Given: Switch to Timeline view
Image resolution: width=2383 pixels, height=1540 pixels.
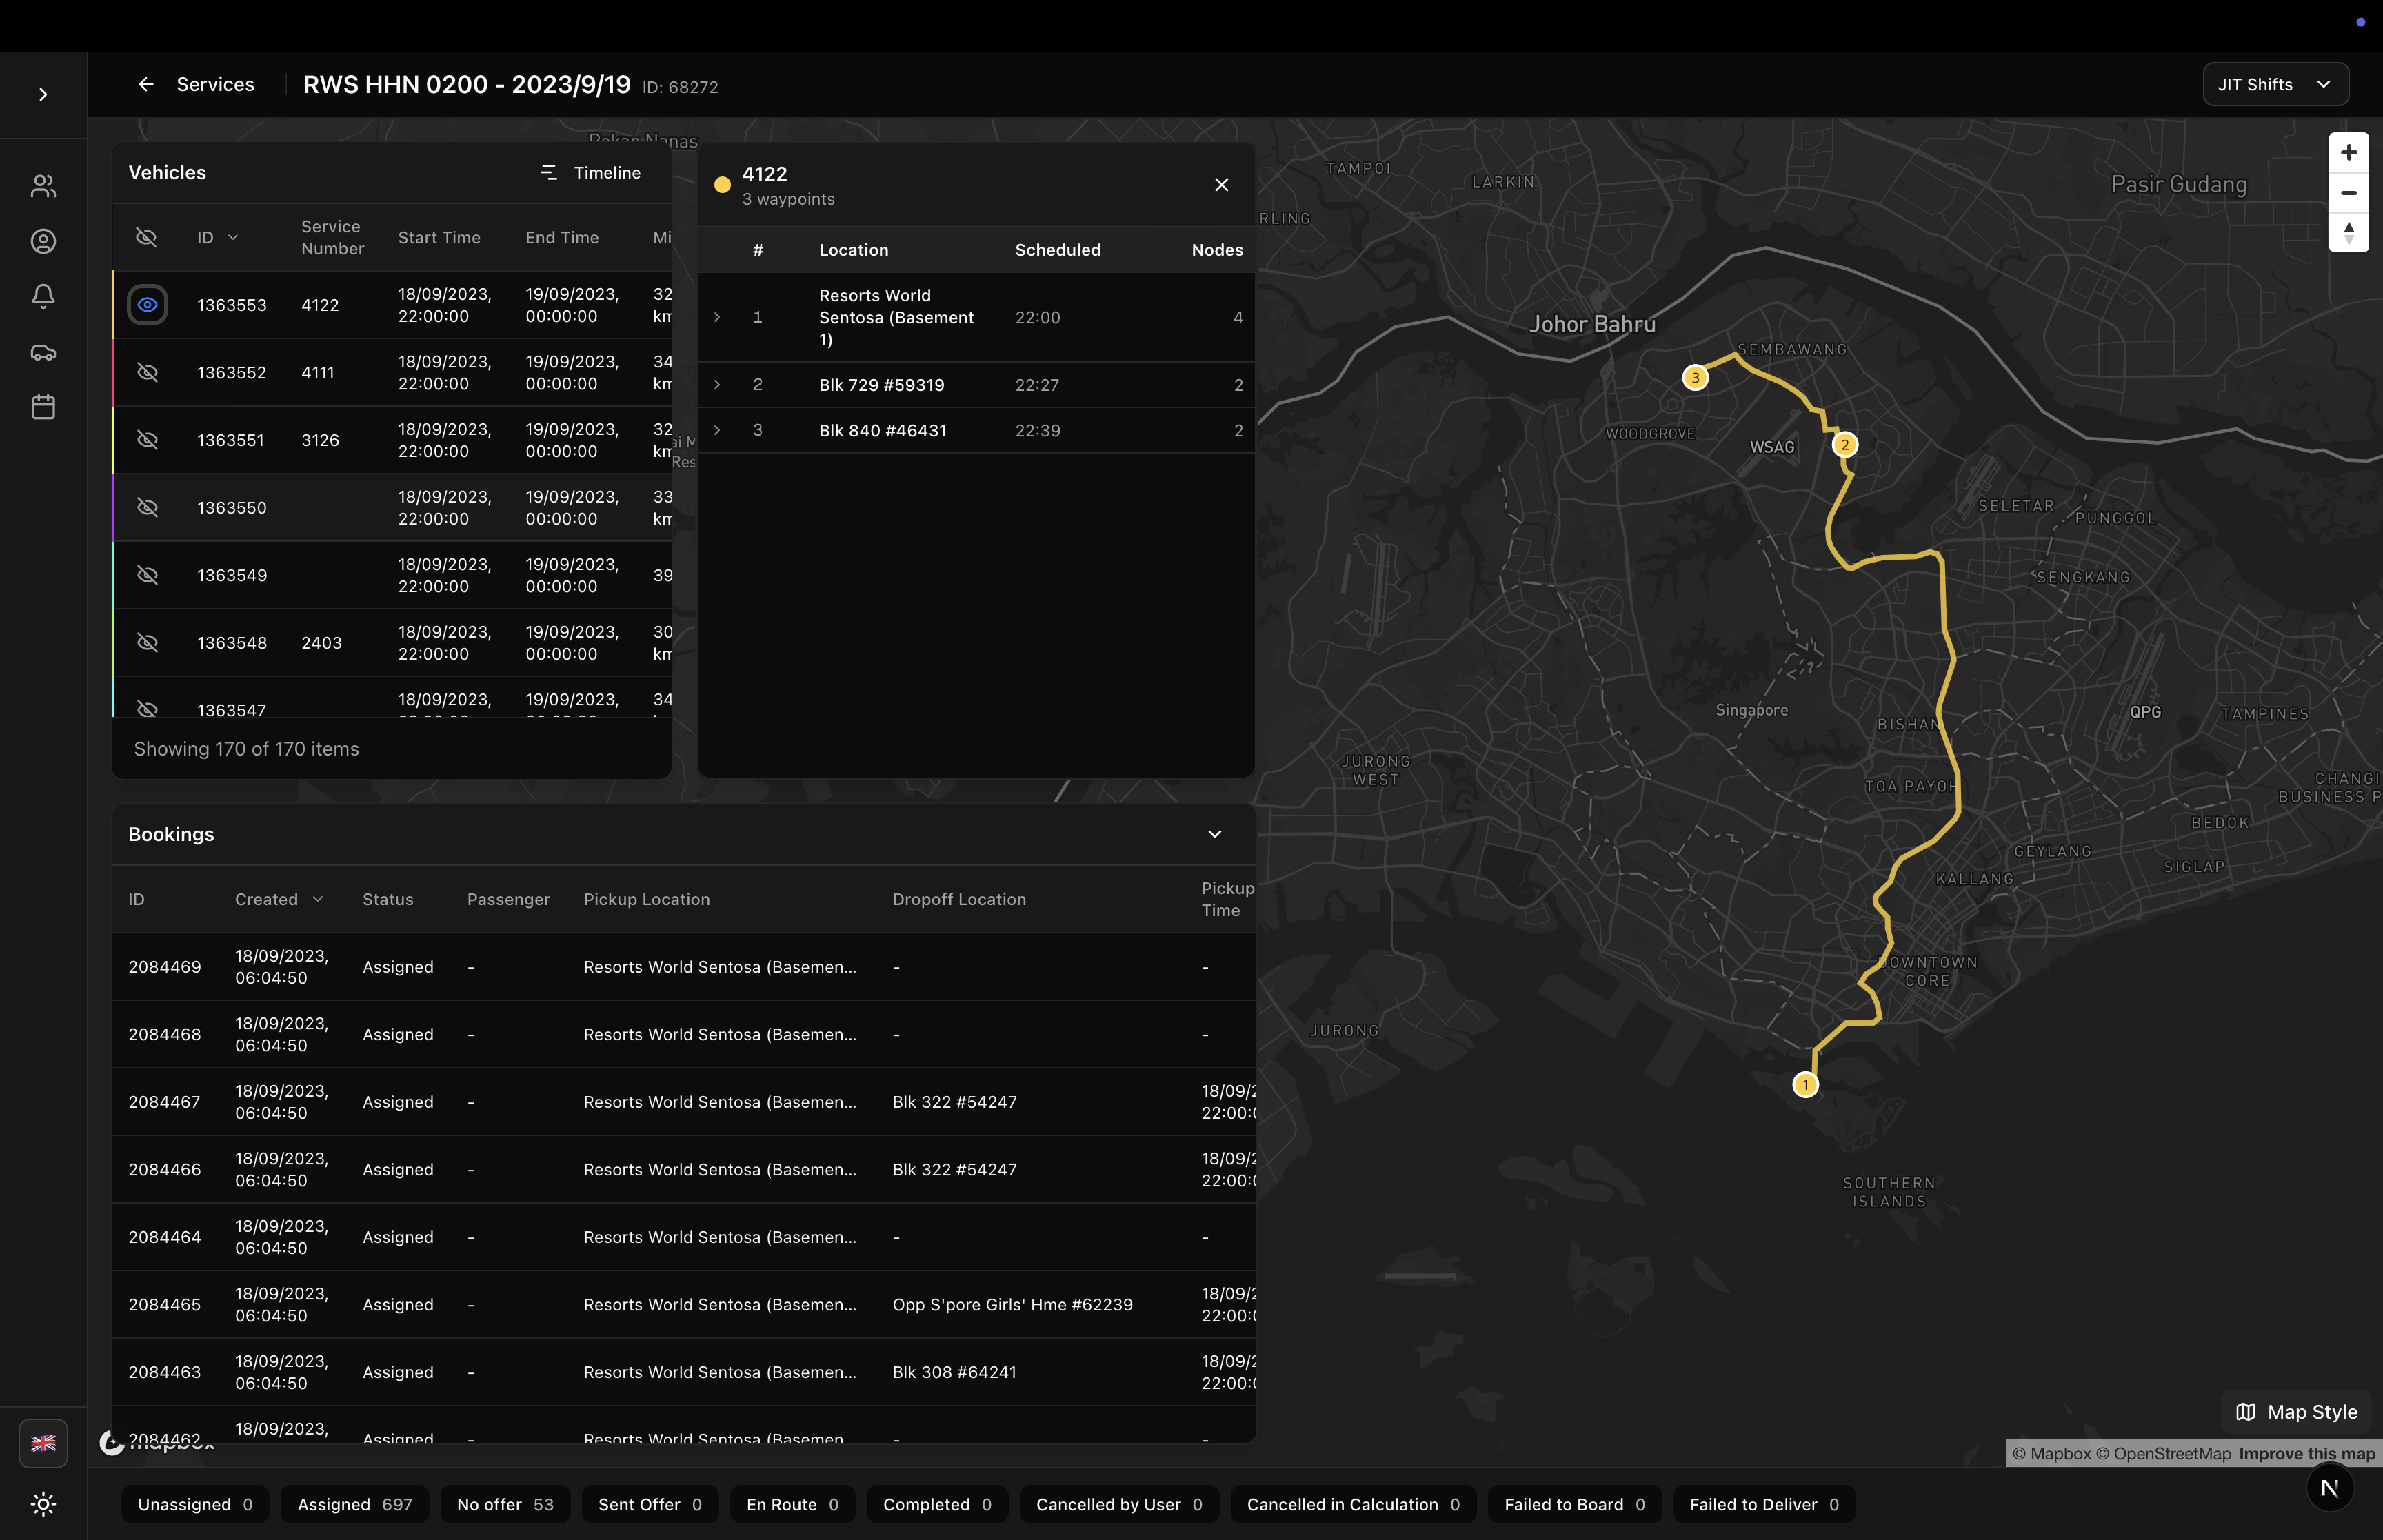Looking at the screenshot, I should [x=590, y=173].
